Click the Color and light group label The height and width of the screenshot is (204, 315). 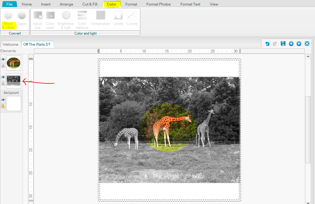pos(85,33)
